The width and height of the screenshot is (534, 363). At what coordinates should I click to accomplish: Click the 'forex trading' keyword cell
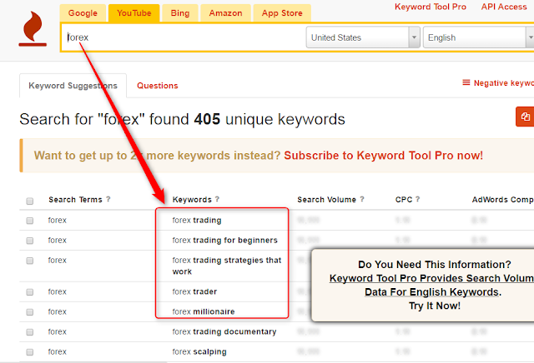coord(197,221)
